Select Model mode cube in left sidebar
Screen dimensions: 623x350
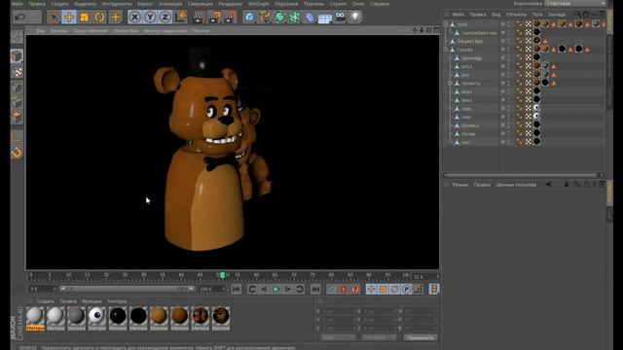pyautogui.click(x=17, y=56)
